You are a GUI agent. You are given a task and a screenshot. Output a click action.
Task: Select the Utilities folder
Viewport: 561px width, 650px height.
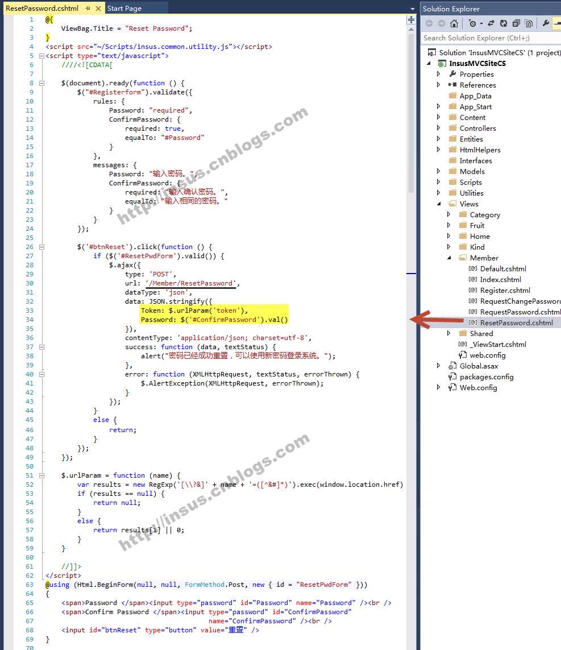coord(472,193)
